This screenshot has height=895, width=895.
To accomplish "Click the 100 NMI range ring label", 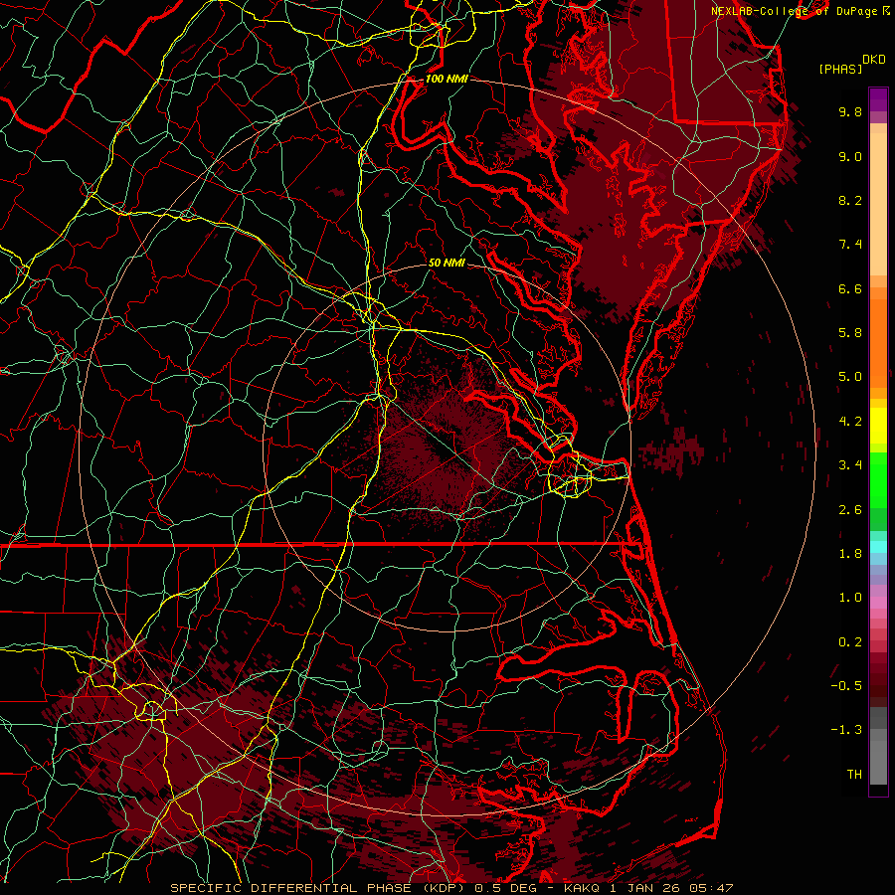I will click(x=447, y=79).
